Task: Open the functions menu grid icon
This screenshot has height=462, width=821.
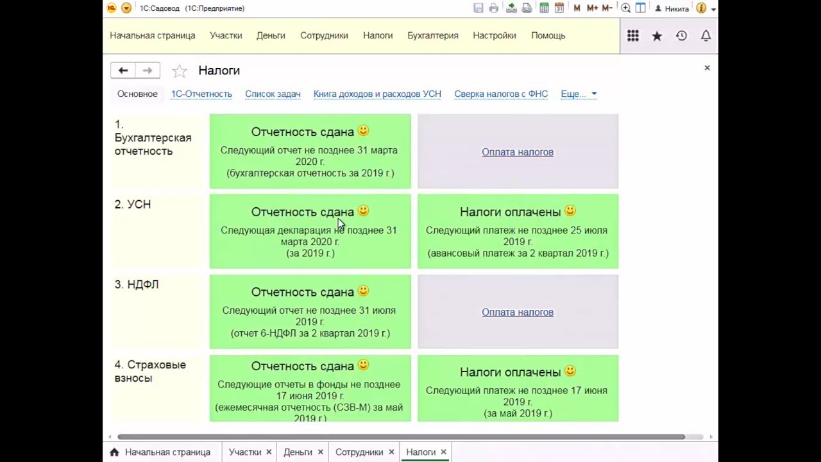Action: coord(633,36)
